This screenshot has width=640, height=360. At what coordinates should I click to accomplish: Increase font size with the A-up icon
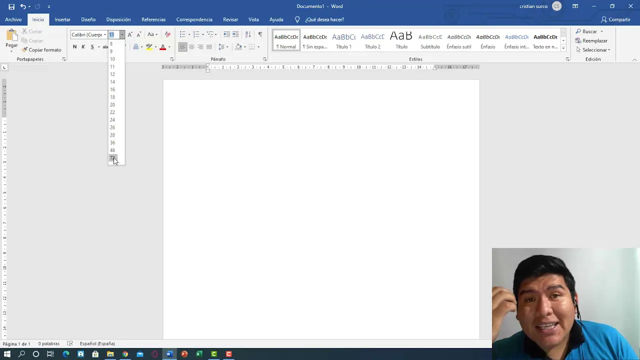(130, 34)
